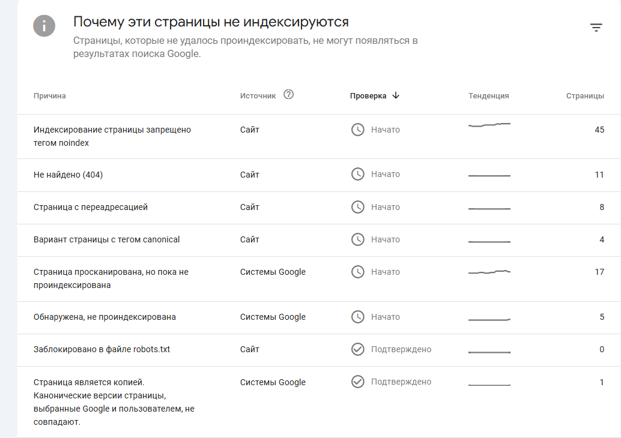
Task: Sort by Проверка column arrow
Action: click(395, 95)
